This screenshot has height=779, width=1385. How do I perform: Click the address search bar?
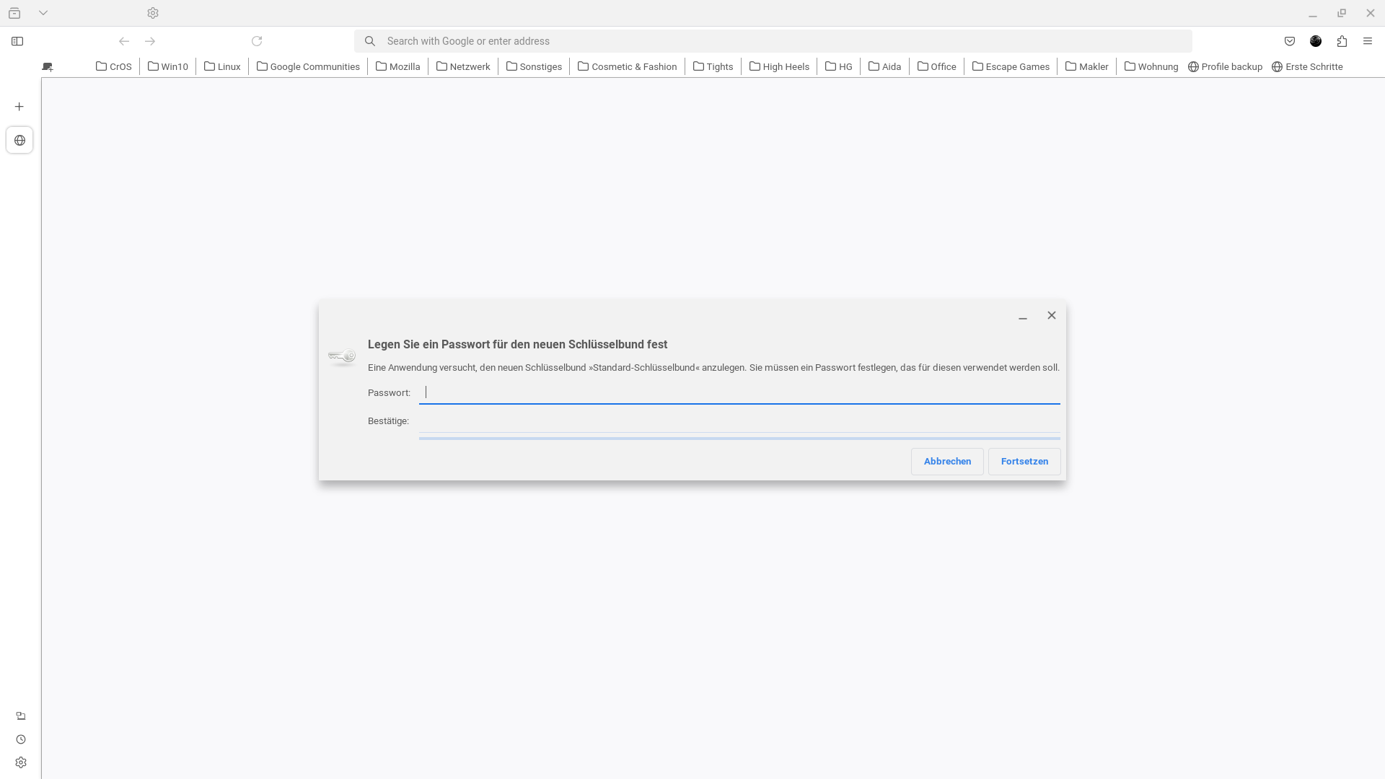(x=772, y=41)
